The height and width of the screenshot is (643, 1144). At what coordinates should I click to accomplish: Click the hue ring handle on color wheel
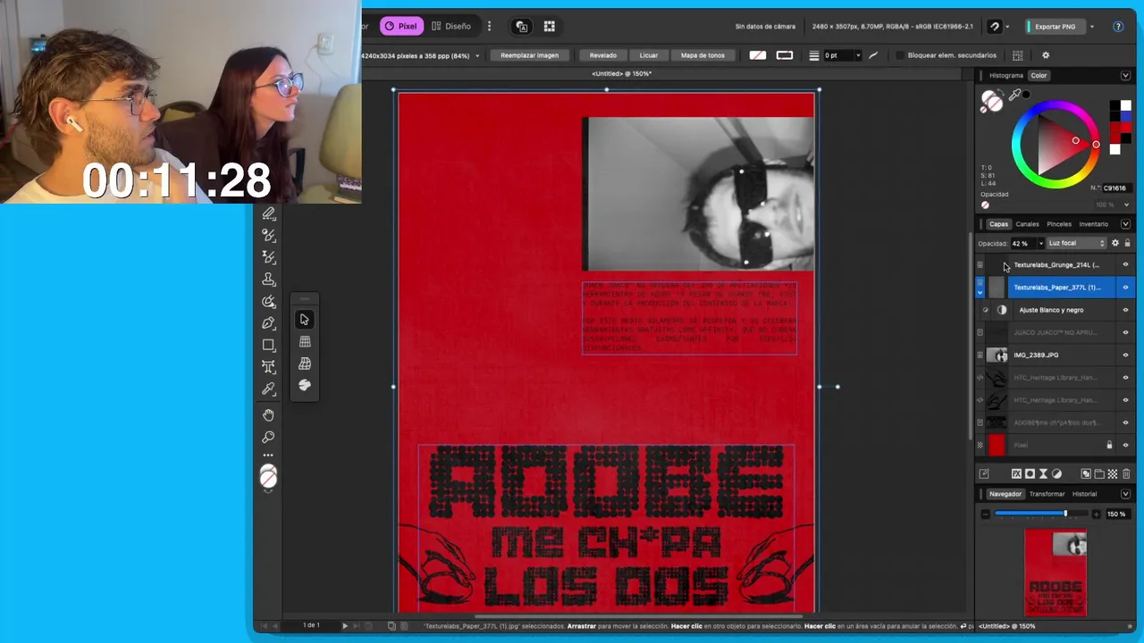pos(1096,144)
